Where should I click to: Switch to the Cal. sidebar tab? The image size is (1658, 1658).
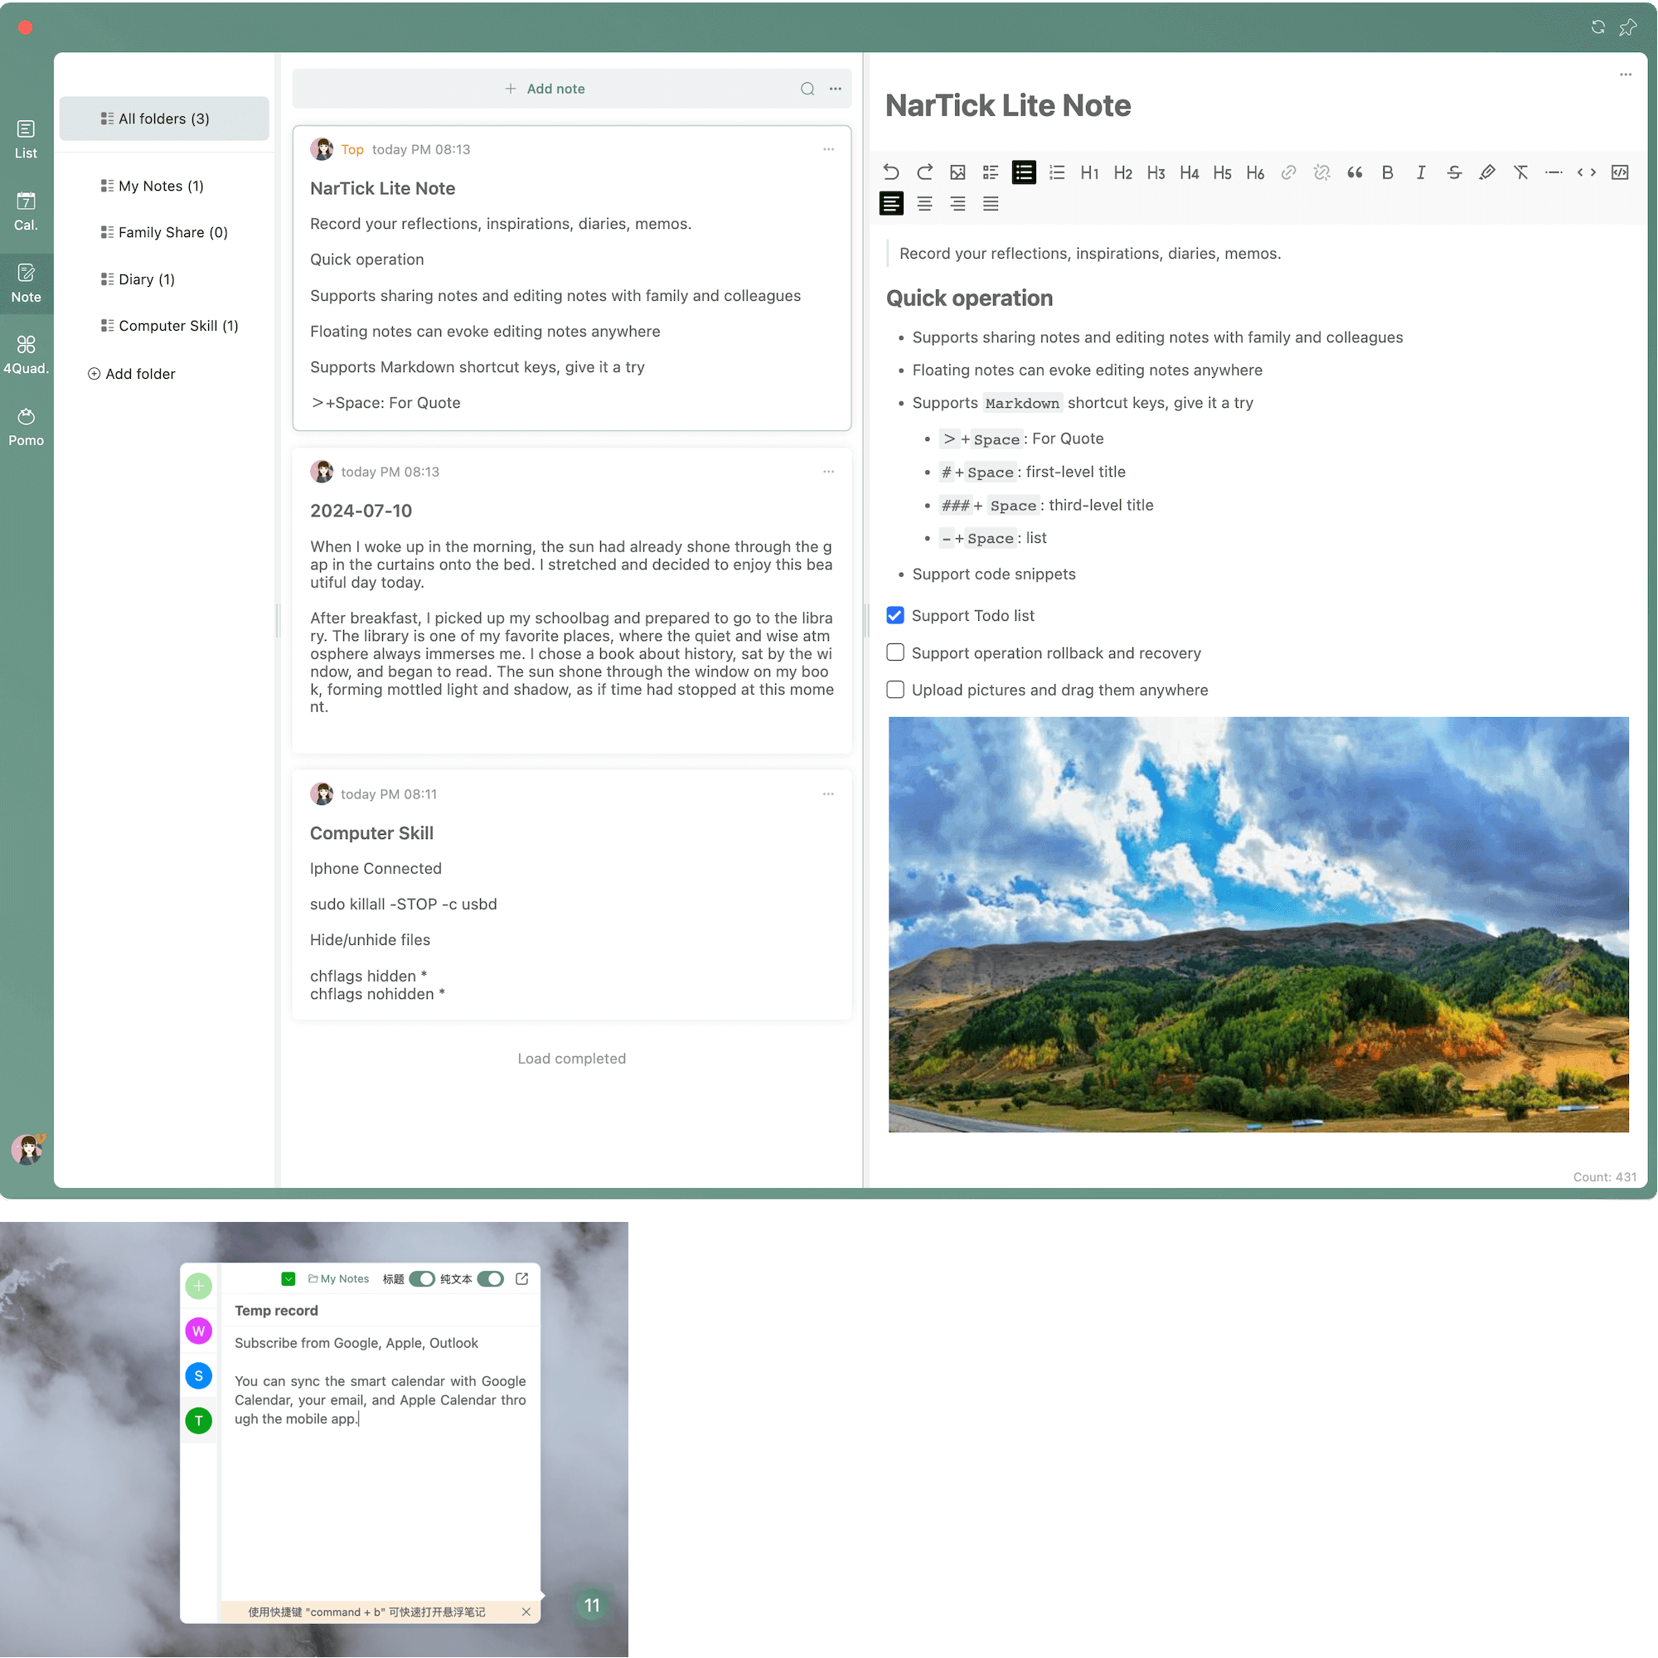[x=26, y=211]
